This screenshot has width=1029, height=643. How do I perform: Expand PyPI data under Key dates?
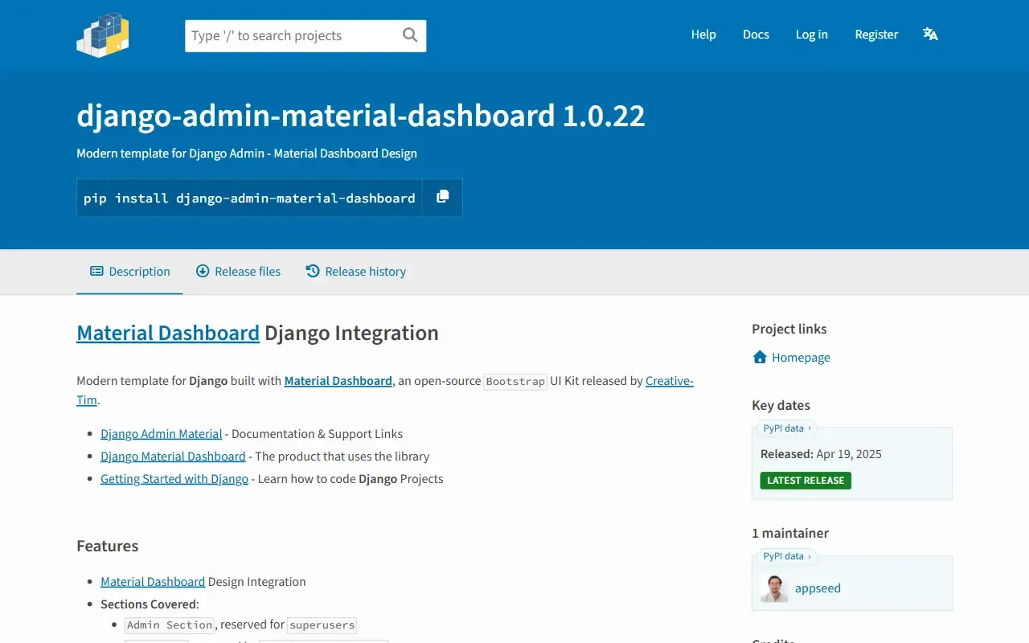click(x=787, y=428)
